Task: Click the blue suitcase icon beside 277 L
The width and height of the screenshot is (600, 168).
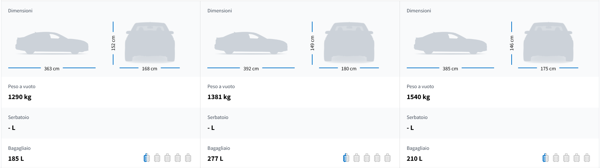Action: pos(346,158)
